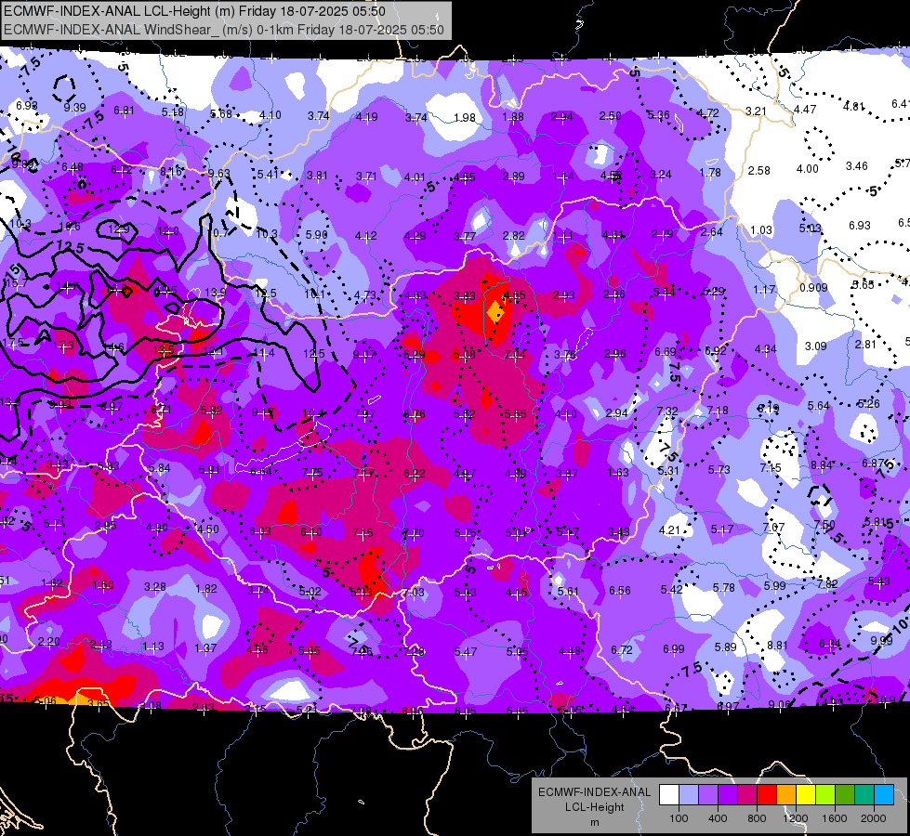Click the teal legend swatch before 2000
910x836 pixels.
click(x=864, y=795)
